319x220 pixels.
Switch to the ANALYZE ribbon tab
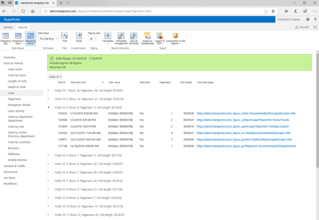[x=23, y=28]
